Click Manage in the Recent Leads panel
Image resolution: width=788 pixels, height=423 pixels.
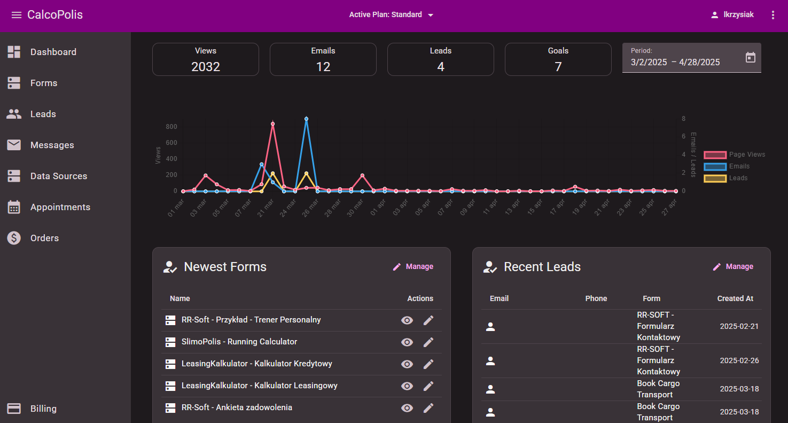click(733, 267)
